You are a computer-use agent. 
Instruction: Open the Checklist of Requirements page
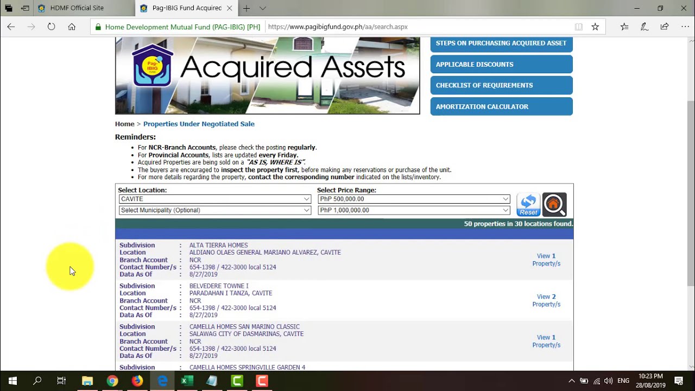pos(501,85)
